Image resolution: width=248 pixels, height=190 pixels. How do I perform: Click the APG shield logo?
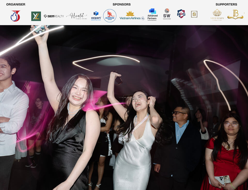point(181,14)
